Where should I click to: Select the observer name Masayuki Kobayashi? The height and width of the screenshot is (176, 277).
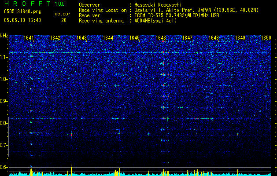(x=158, y=5)
